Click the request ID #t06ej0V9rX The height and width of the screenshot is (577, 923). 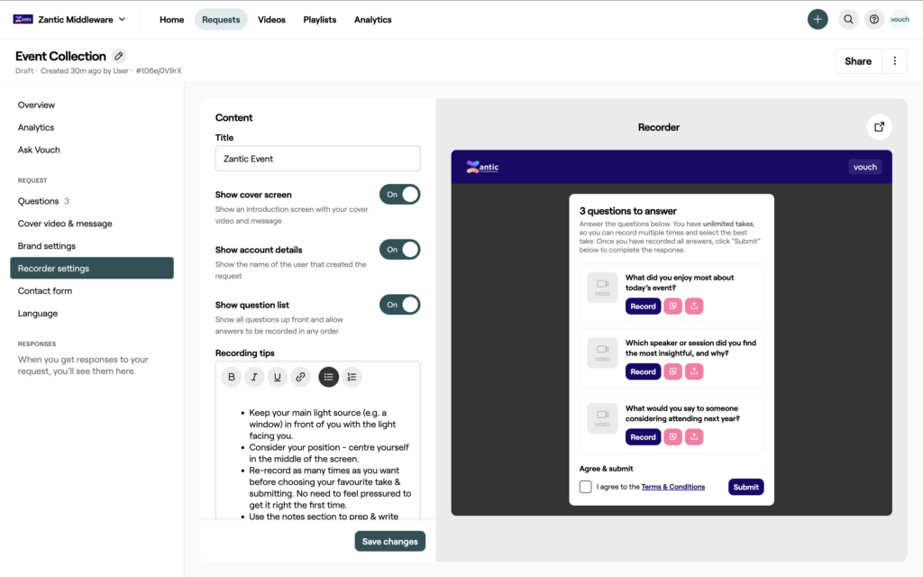tap(159, 70)
